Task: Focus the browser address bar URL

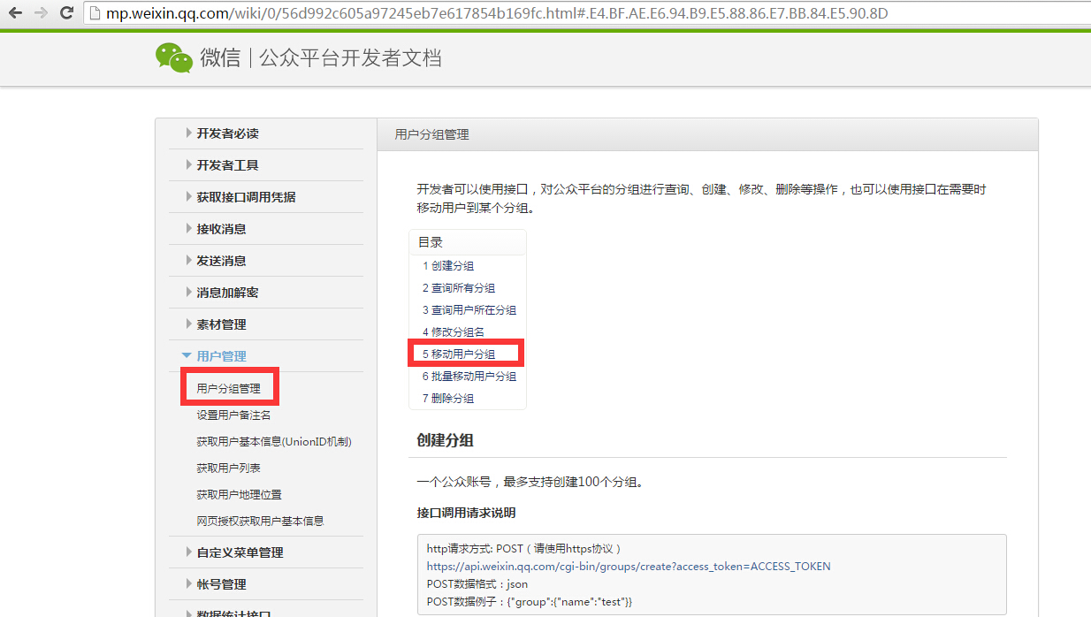Action: (497, 13)
